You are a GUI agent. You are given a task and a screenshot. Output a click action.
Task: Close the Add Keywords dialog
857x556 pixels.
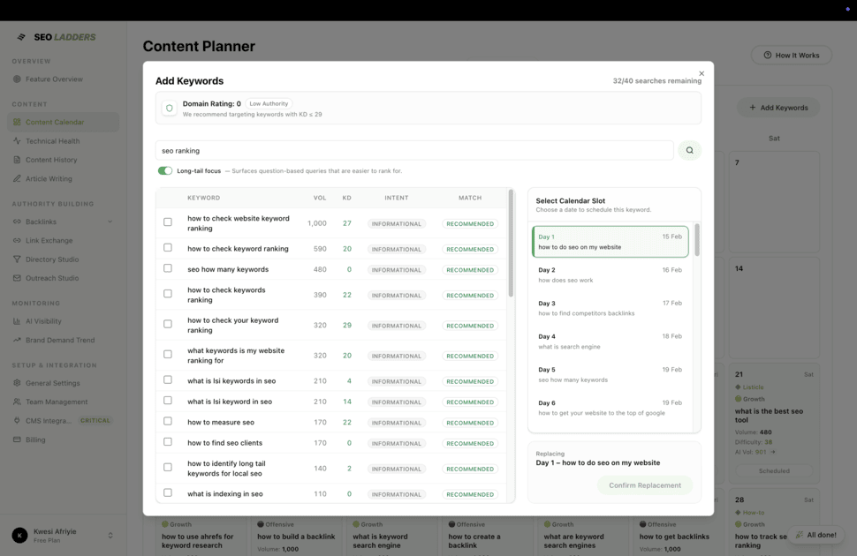702,74
